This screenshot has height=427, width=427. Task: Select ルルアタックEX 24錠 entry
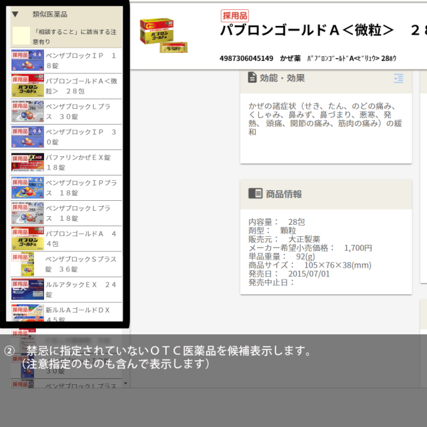tap(66, 290)
